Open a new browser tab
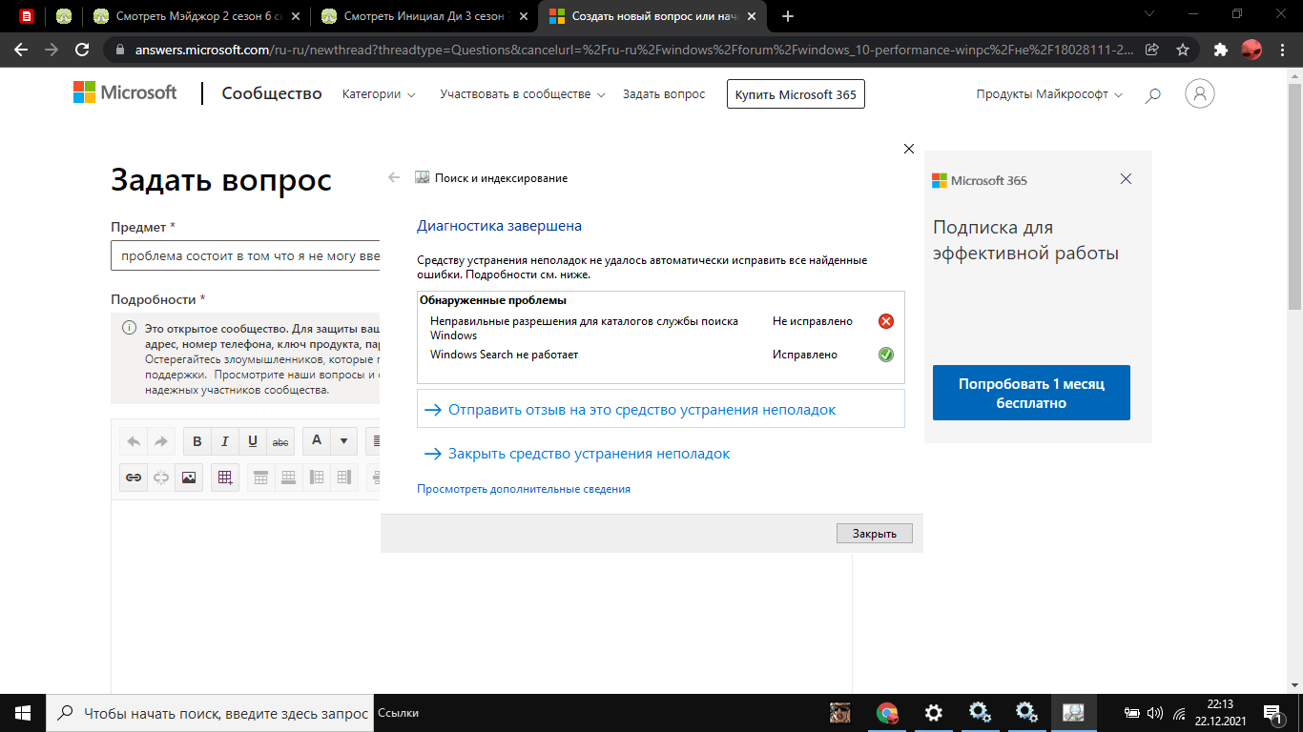This screenshot has height=732, width=1303. point(788,16)
